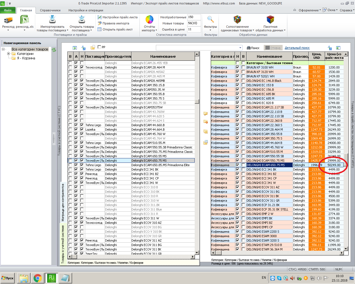Click the Windows Пуск start button
The width and height of the screenshot is (355, 284).
(8, 278)
